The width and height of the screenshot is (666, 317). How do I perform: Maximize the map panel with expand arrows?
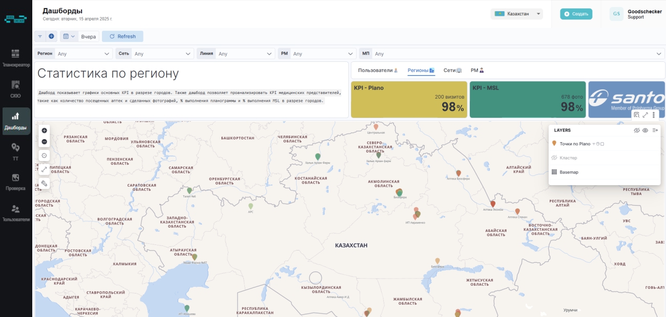coord(645,115)
